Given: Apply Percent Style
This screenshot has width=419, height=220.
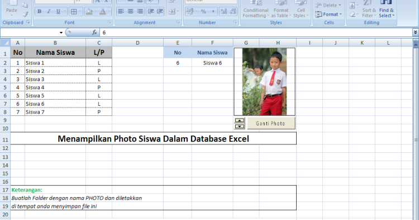Looking at the screenshot, I should [203, 12].
